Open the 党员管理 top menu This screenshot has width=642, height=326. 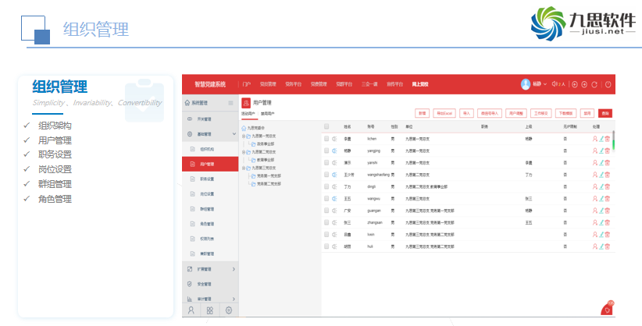coord(268,84)
